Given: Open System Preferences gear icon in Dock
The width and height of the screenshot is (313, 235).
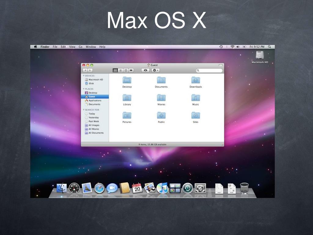Looking at the screenshot, I should tap(200, 188).
